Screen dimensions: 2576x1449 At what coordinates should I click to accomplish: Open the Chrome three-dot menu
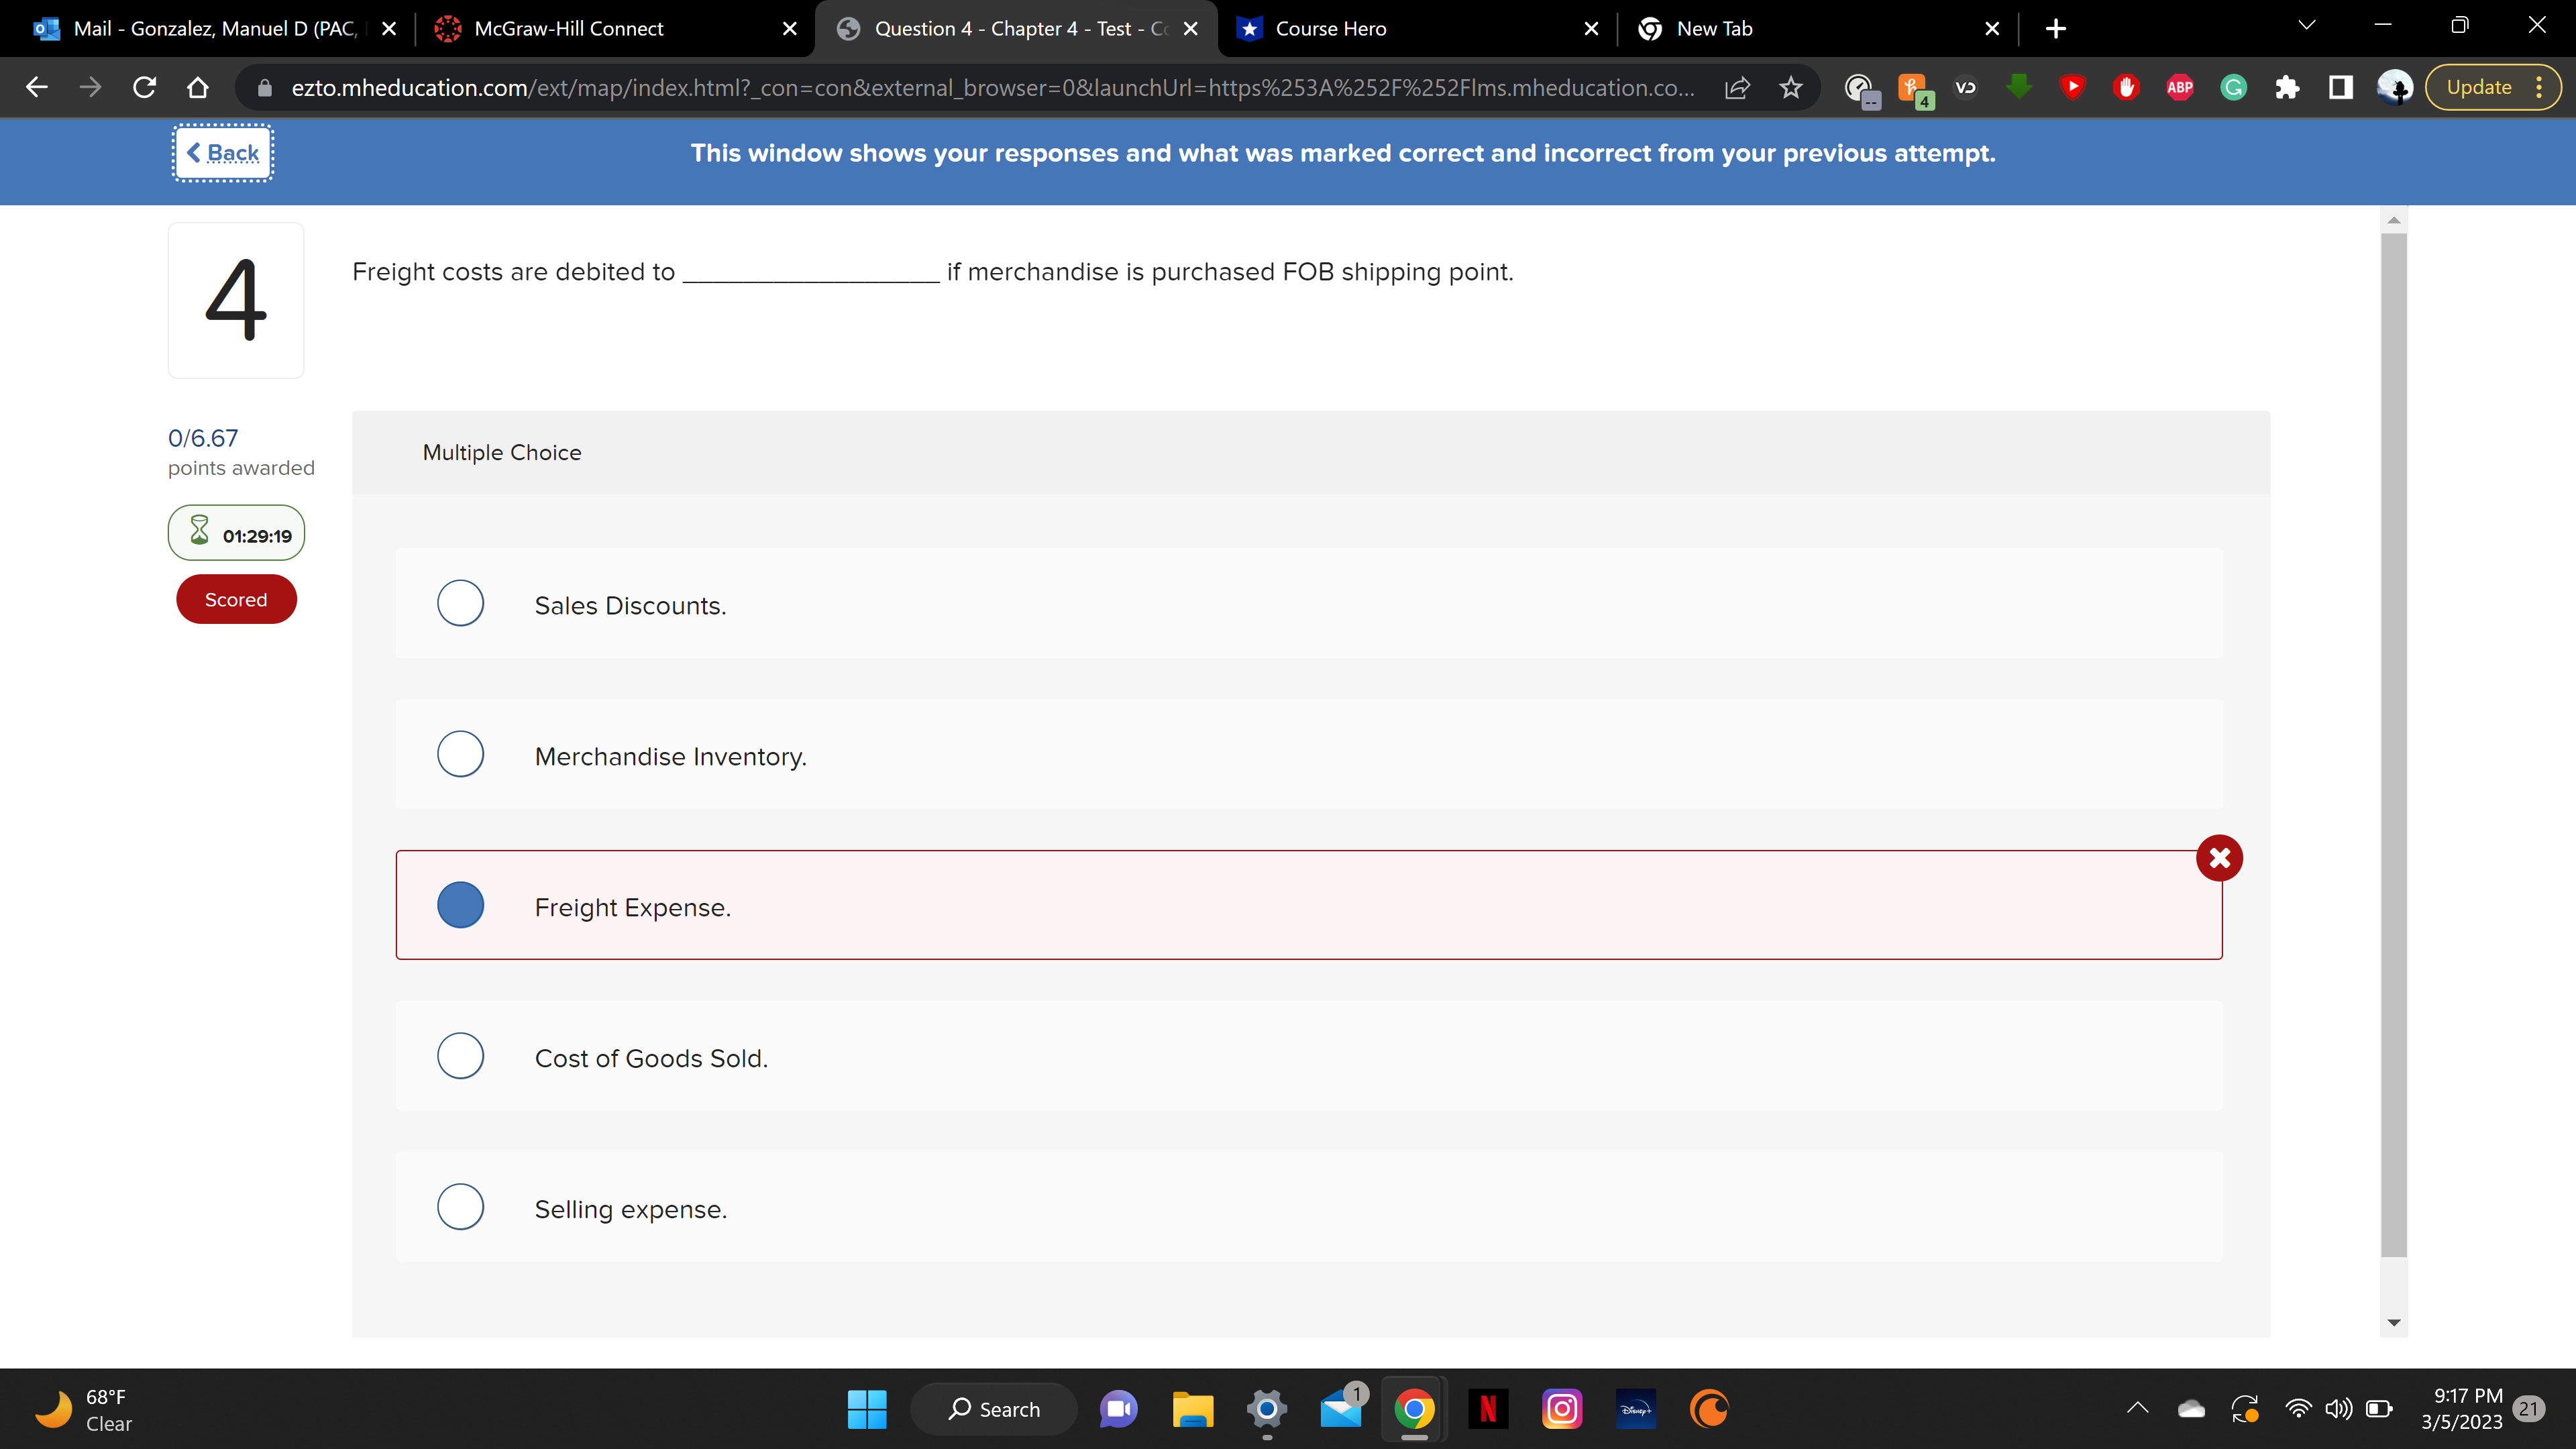pos(2539,88)
